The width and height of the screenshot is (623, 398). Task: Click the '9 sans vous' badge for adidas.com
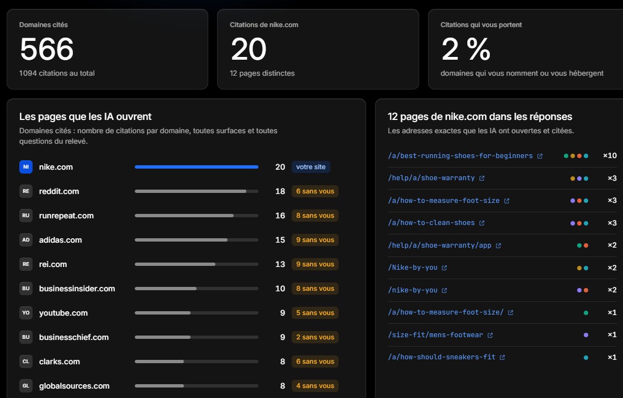point(315,240)
